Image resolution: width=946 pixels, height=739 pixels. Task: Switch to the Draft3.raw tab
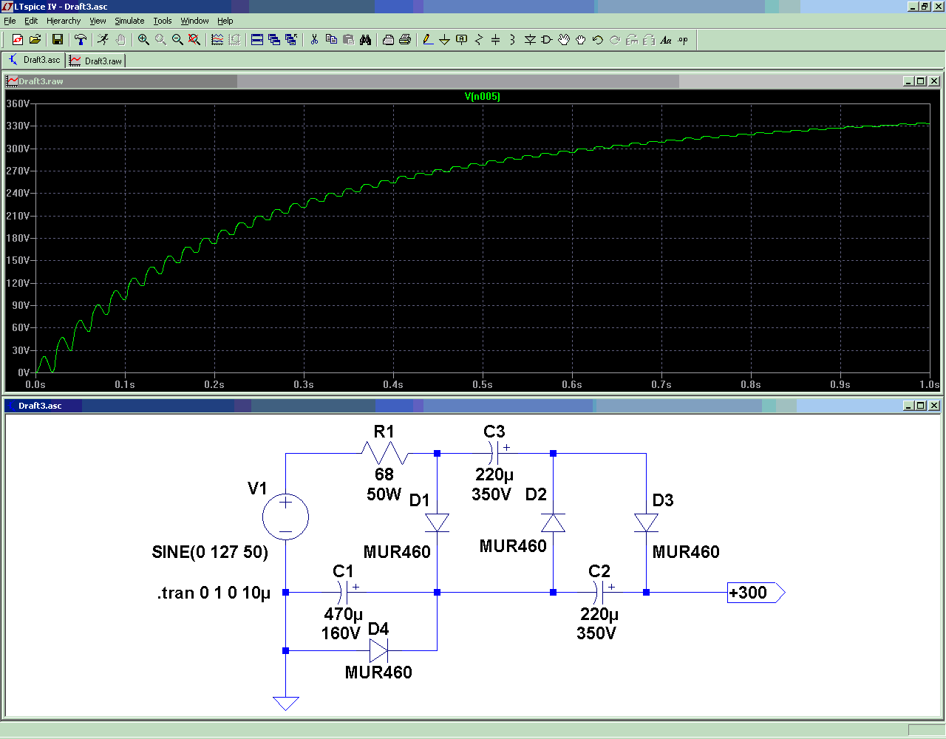[97, 61]
